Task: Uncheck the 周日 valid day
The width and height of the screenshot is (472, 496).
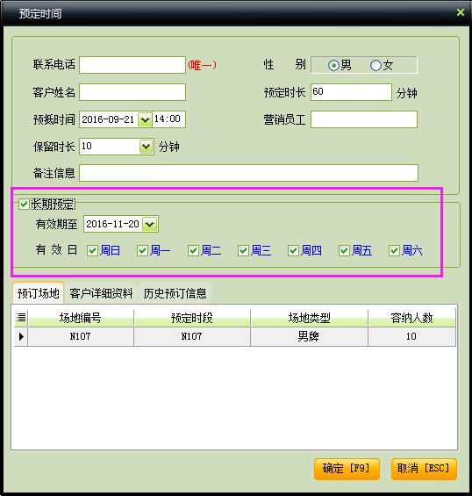Action: [92, 251]
